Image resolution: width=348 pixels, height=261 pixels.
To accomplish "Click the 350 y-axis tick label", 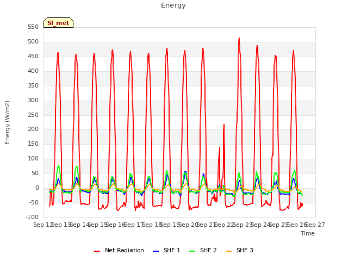I will click(33, 86).
